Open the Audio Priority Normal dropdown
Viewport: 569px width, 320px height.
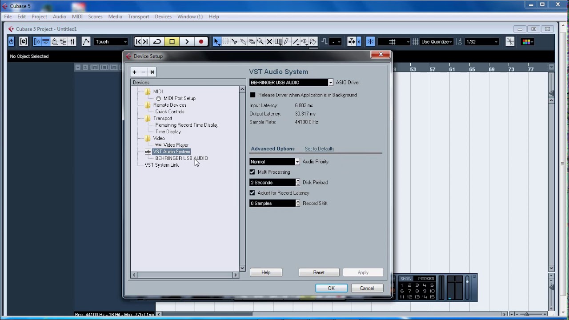click(x=275, y=161)
